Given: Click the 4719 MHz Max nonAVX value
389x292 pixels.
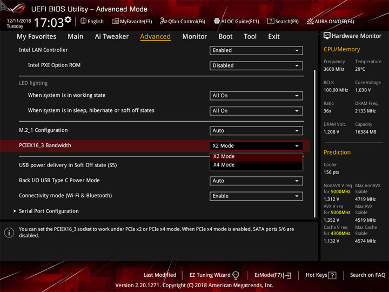Looking at the screenshot, I should point(365,199).
